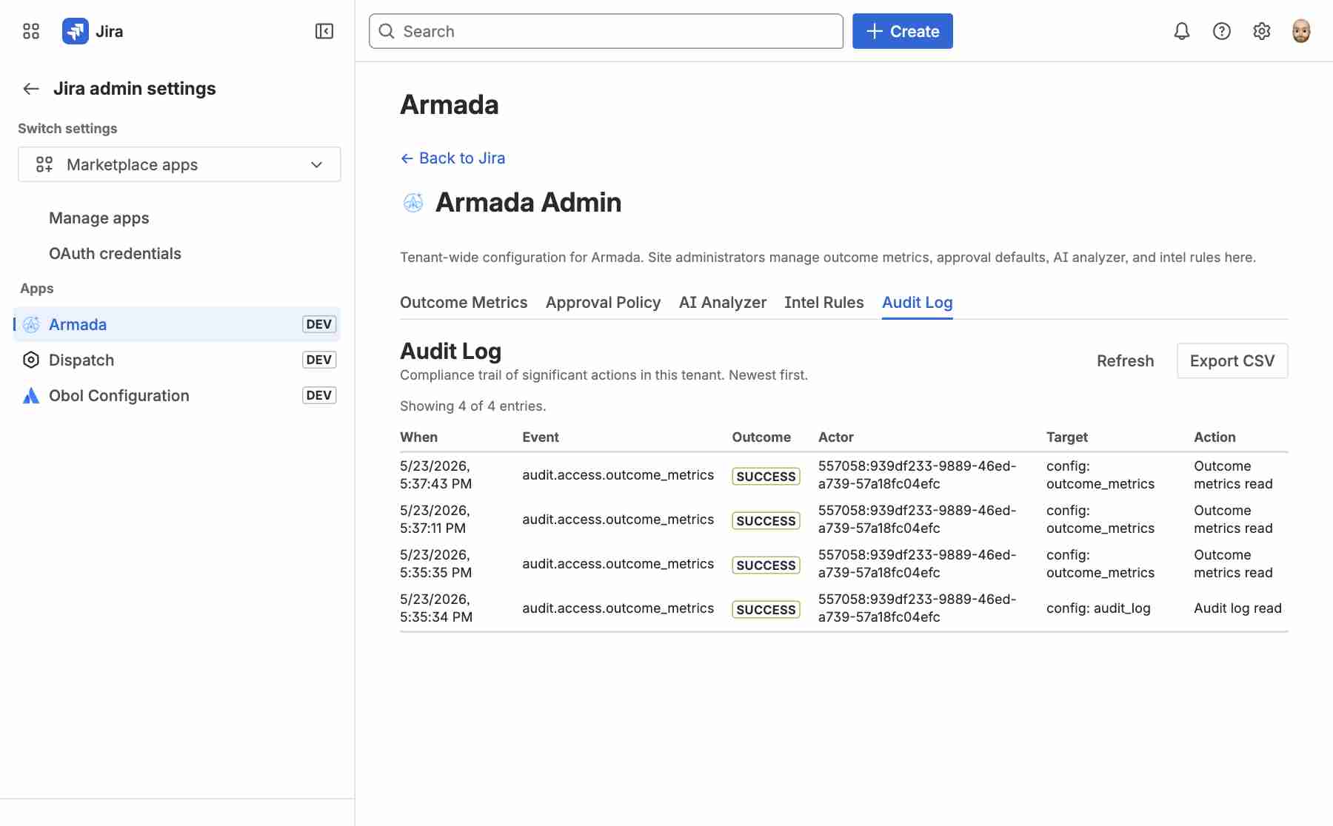Click the SUCCESS badge in 5:35:35 PM row

point(766,565)
